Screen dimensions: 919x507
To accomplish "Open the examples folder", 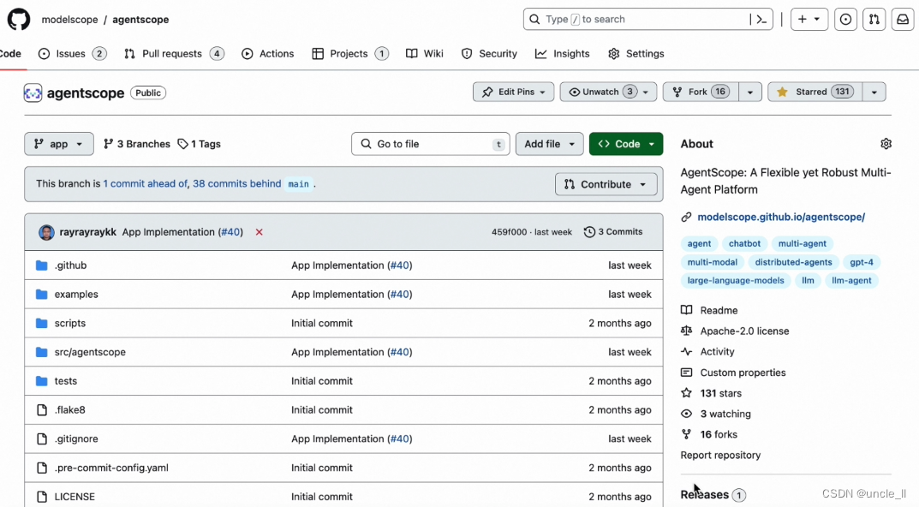I will pos(76,295).
